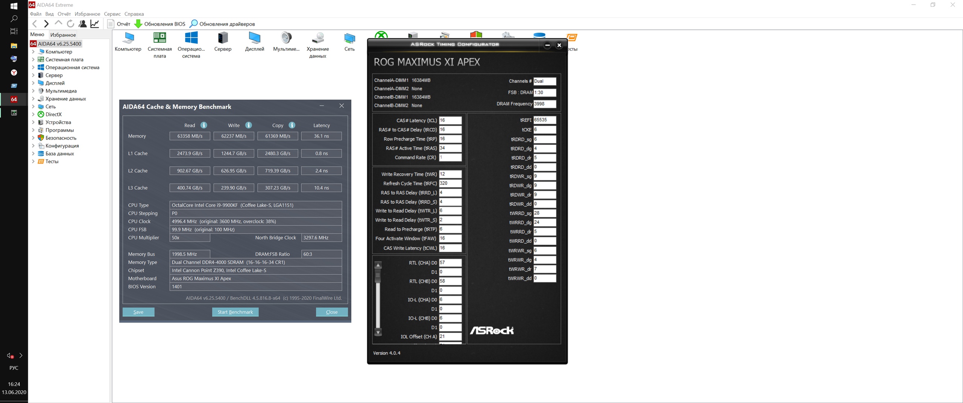Image resolution: width=963 pixels, height=403 pixels.
Task: Open the Сервис menu
Action: pos(112,14)
